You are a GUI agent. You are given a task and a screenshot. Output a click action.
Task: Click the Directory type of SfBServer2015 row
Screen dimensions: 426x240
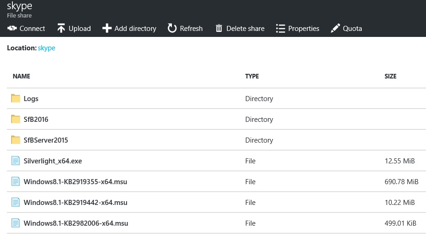[x=259, y=140]
